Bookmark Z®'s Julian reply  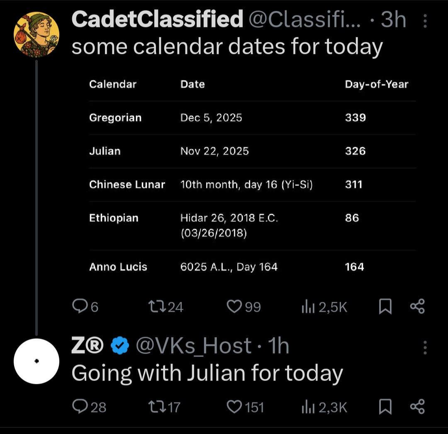click(385, 407)
